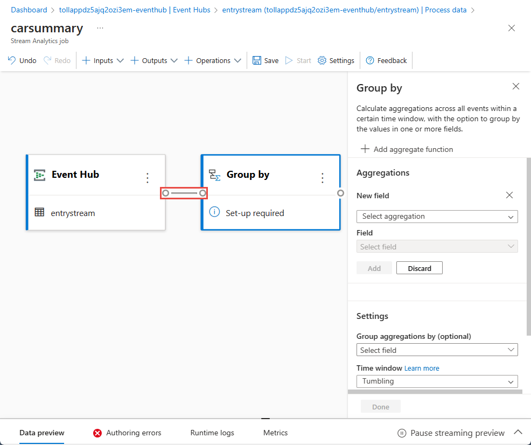The width and height of the screenshot is (531, 445).
Task: Open the Feedback toolbar item
Action: [x=386, y=60]
